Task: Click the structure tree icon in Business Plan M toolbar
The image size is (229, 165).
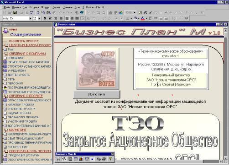Action: (x=58, y=159)
